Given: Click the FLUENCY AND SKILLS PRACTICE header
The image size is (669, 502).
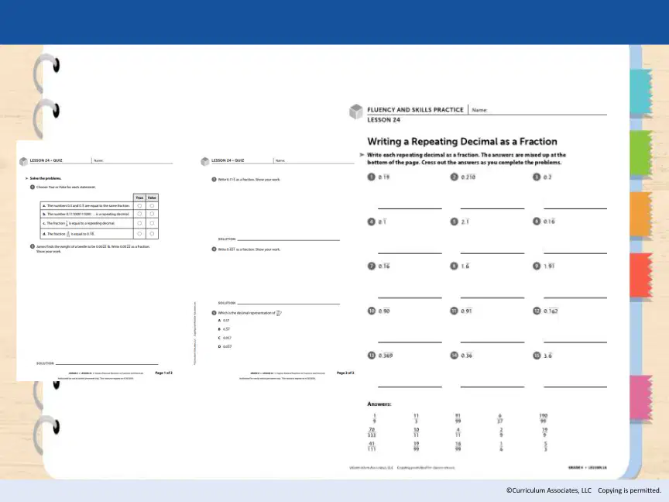Looking at the screenshot, I should 415,110.
